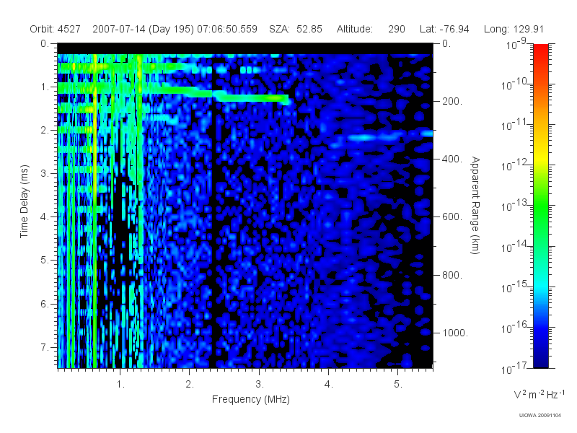Click the '7.' time delay tick label
The width and height of the screenshot is (577, 433).
pyautogui.click(x=44, y=347)
